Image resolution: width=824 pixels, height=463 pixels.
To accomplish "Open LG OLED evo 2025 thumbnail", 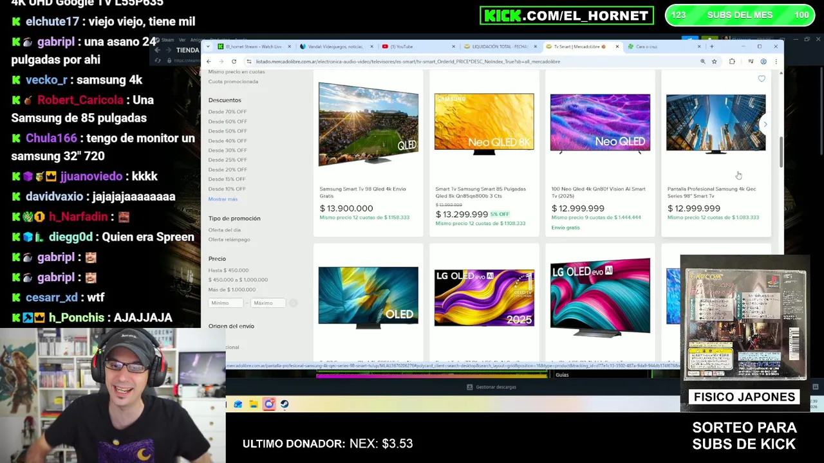I will point(484,298).
